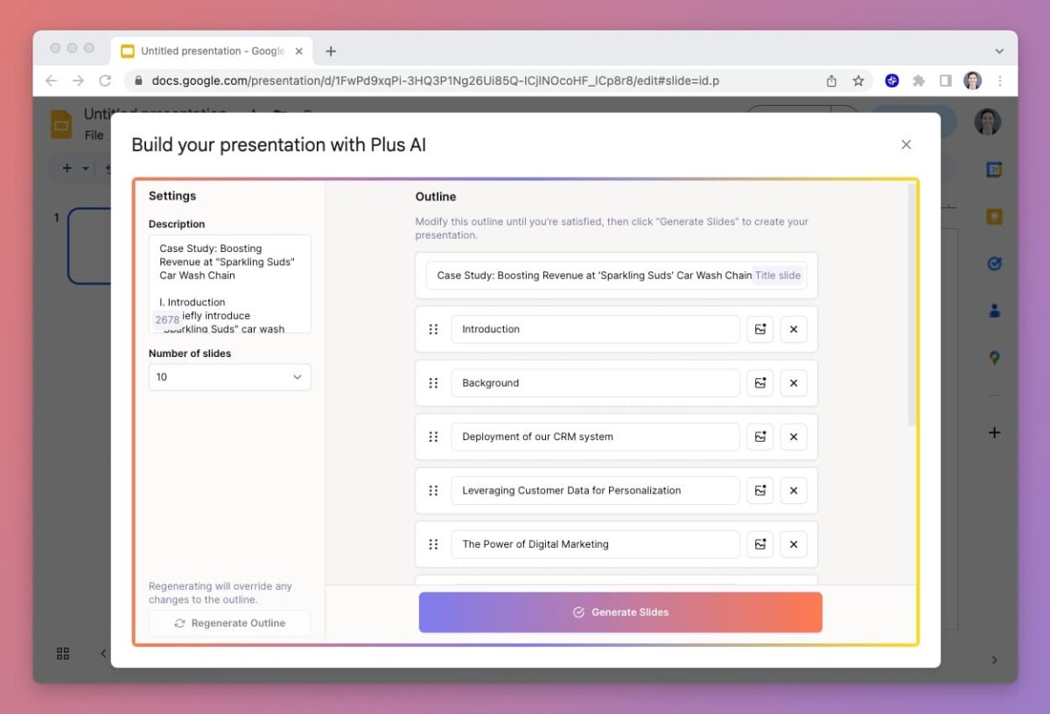
Task: Click the share icon in the address bar
Action: click(x=831, y=80)
